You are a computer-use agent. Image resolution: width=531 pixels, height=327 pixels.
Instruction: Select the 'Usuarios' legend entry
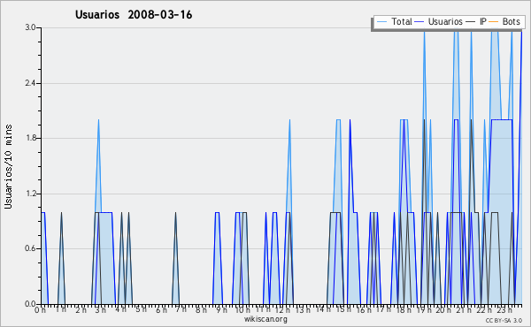coord(445,21)
